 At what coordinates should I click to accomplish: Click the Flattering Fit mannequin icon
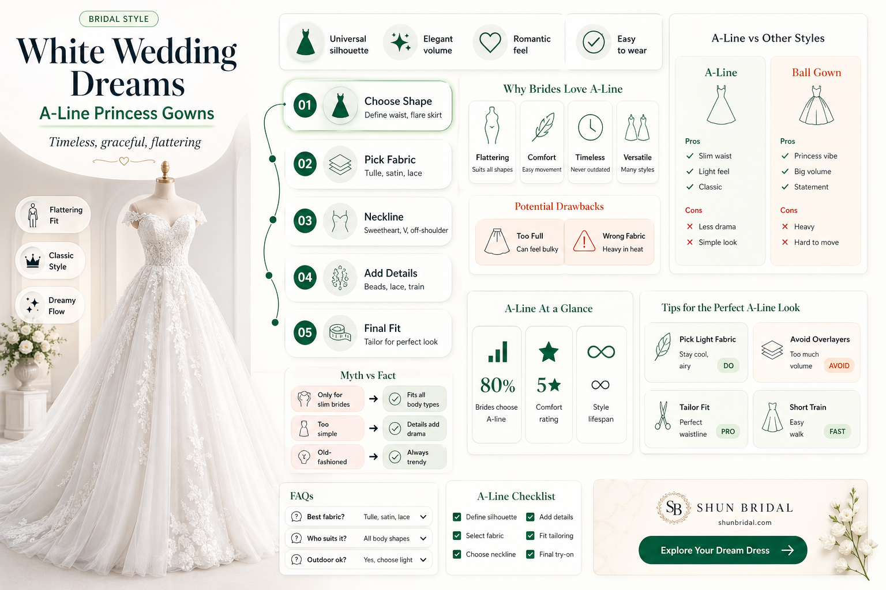(33, 215)
